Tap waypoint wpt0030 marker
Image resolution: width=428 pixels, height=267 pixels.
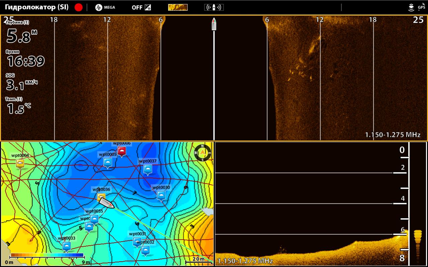[161, 195]
